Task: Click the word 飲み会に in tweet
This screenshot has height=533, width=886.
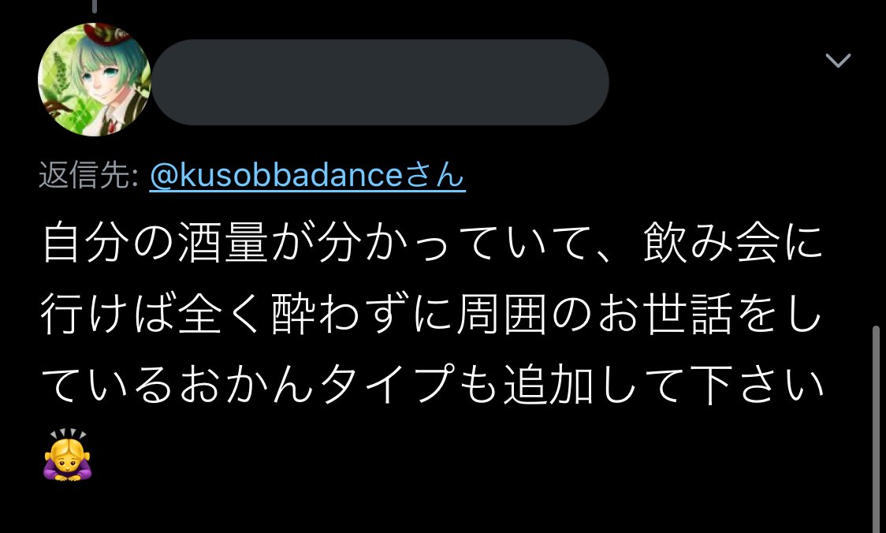Action: (x=733, y=242)
